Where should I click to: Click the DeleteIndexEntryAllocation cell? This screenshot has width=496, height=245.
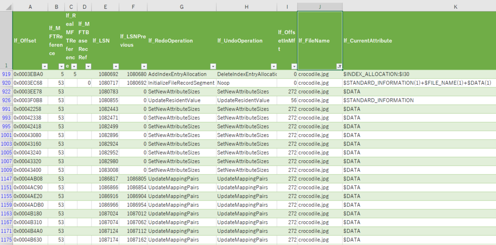[247, 74]
